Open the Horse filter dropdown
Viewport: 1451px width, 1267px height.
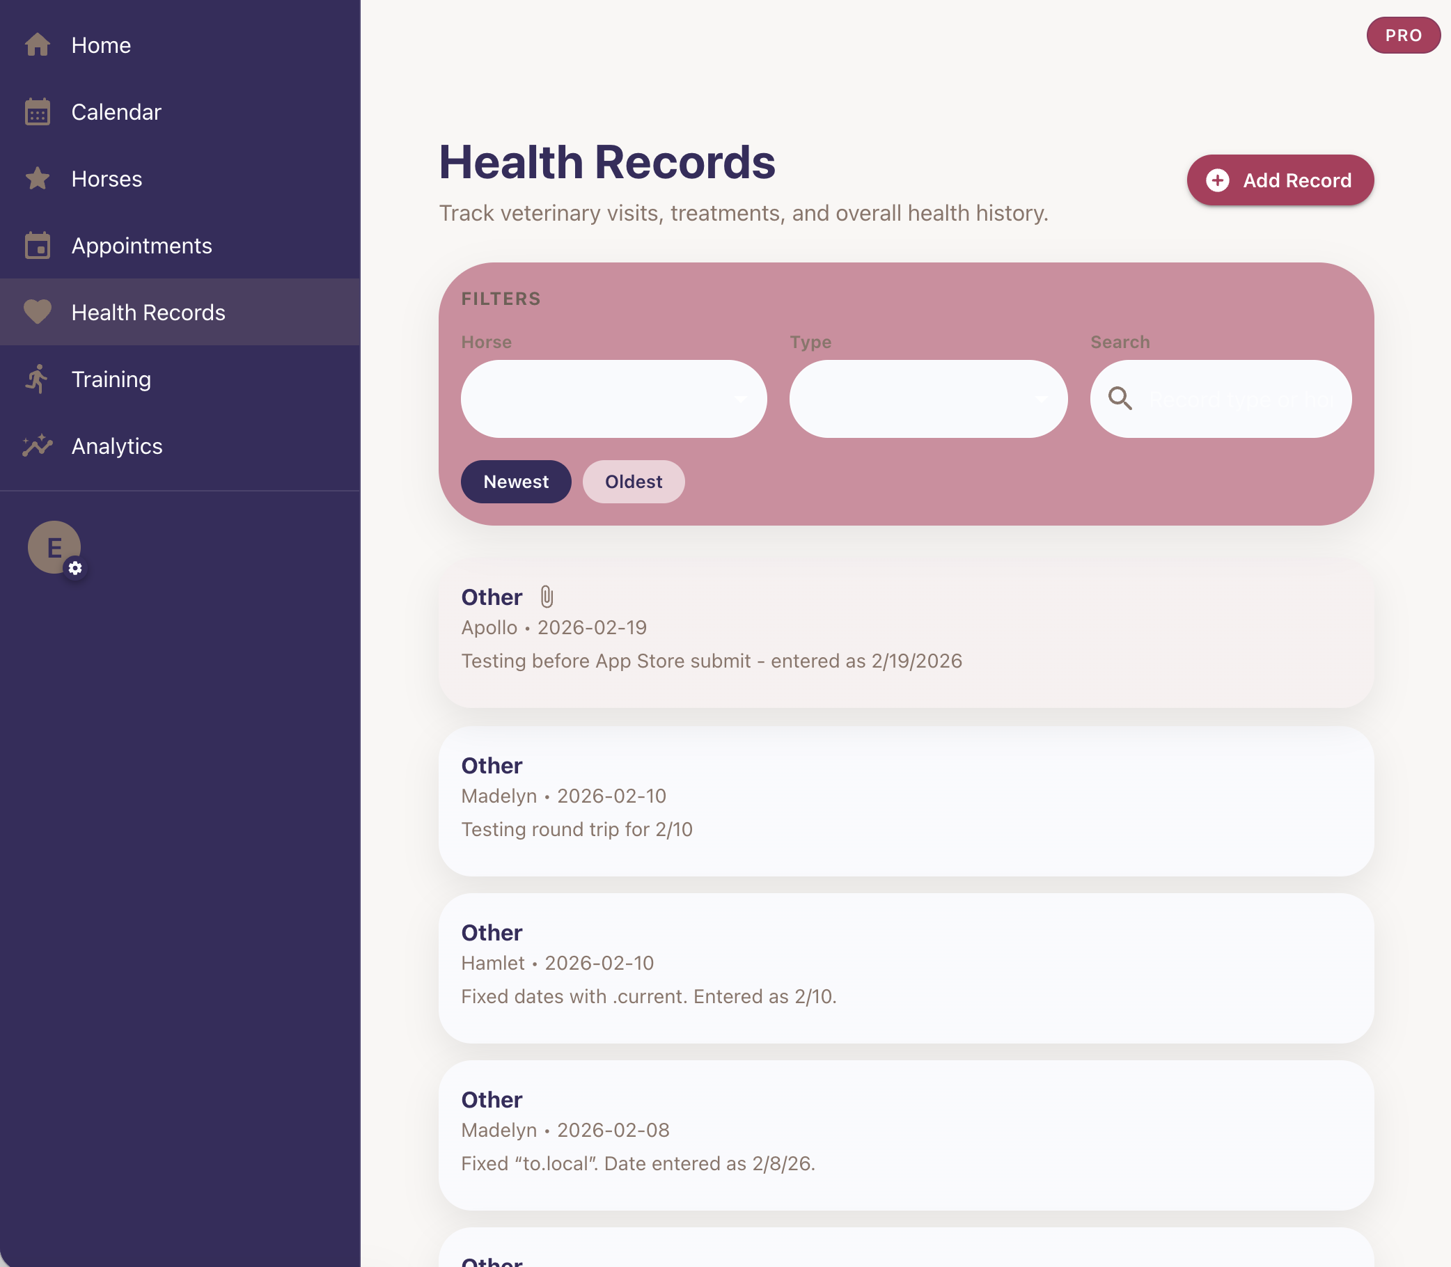[x=613, y=399]
